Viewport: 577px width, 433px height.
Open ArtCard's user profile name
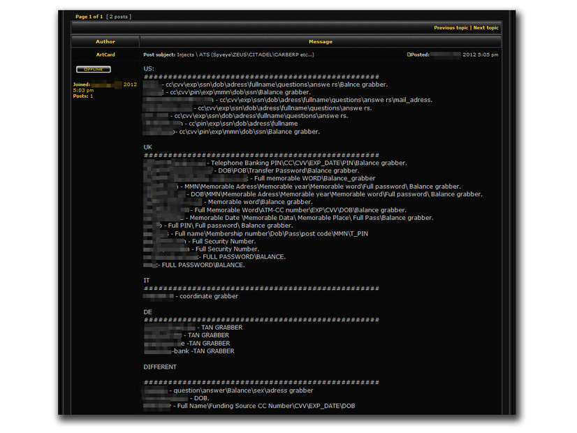pyautogui.click(x=105, y=54)
